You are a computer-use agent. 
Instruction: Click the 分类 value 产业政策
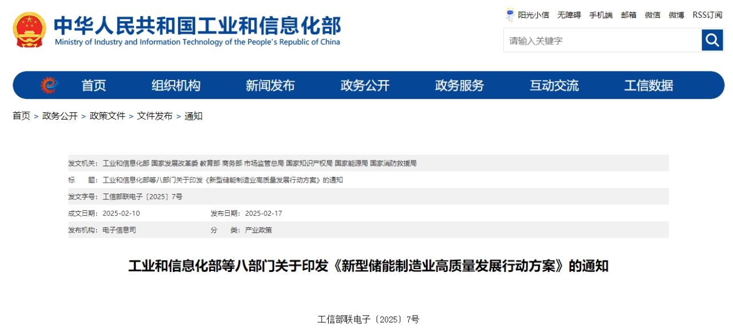tap(259, 230)
